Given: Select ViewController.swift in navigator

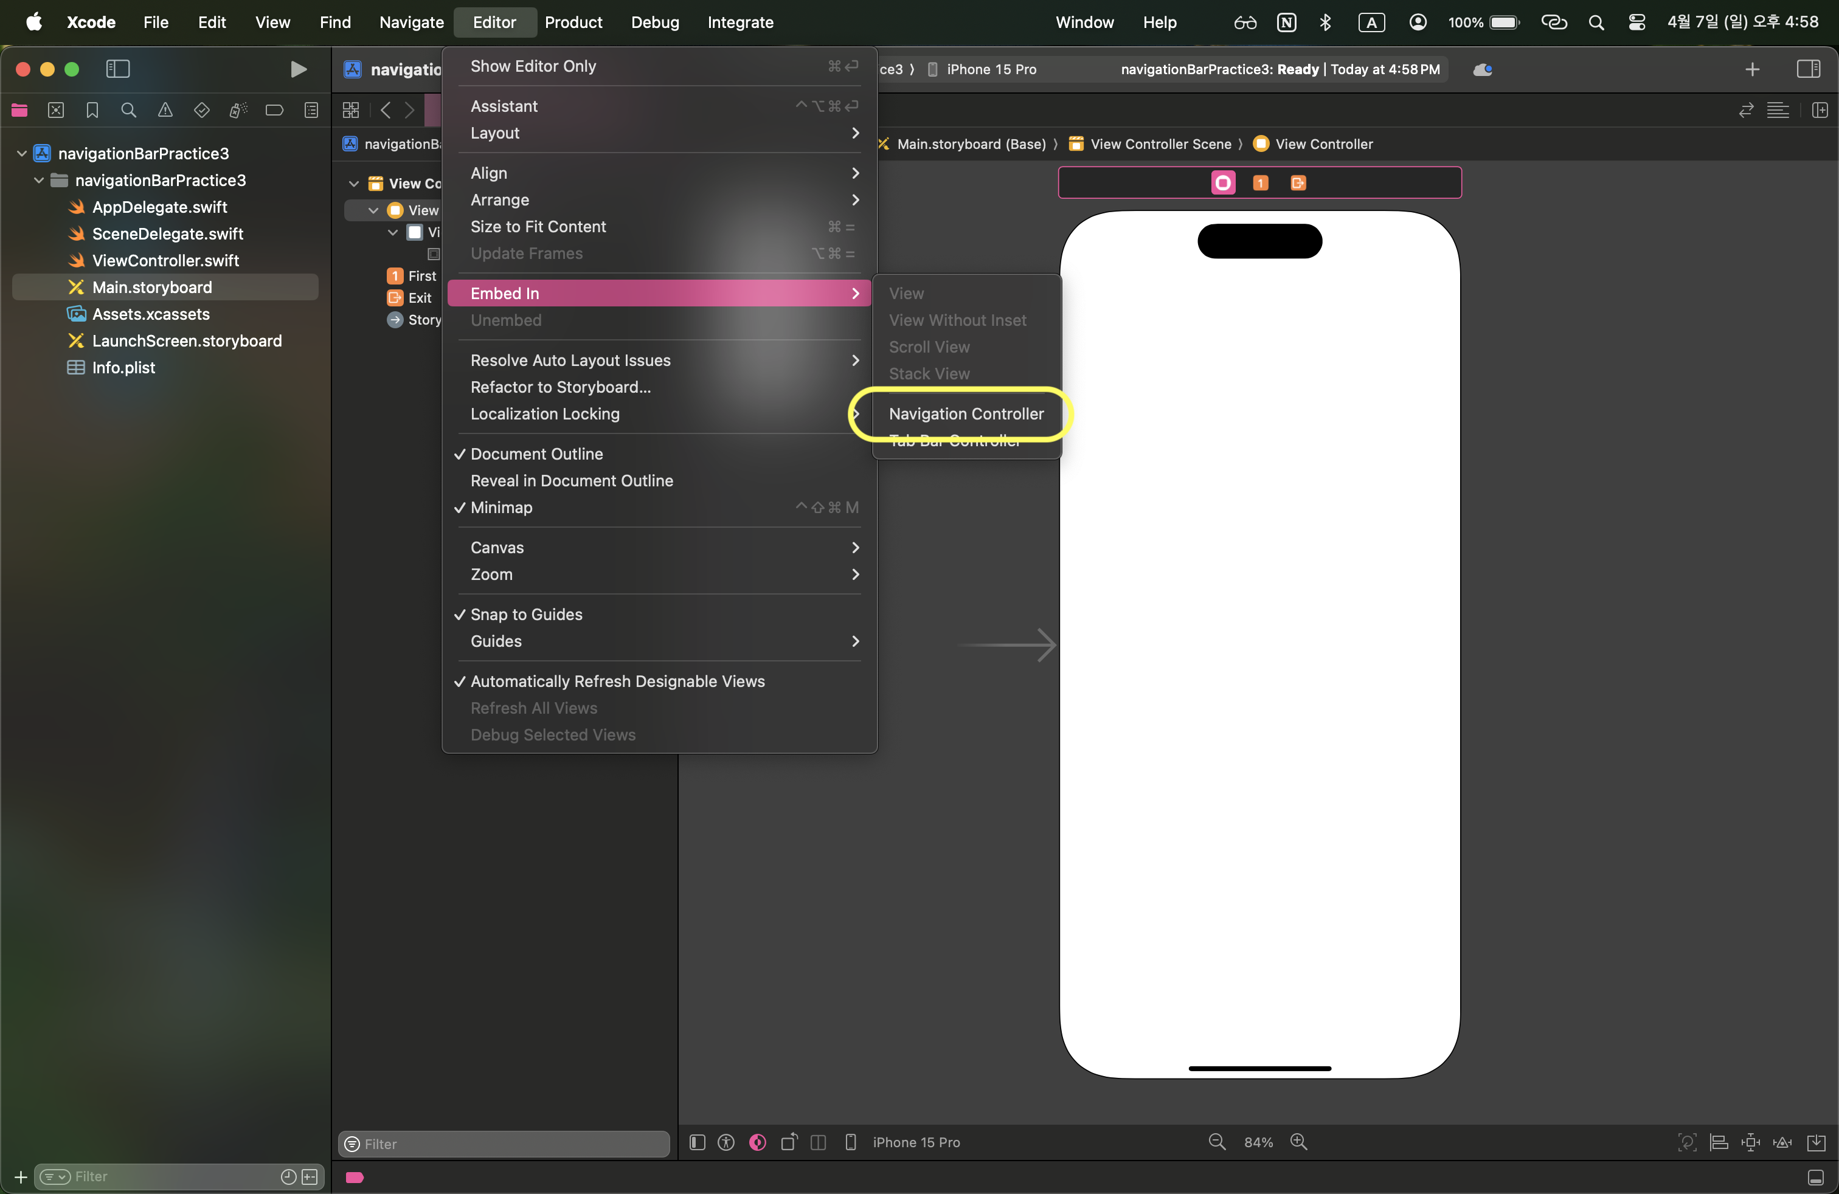Looking at the screenshot, I should point(165,261).
